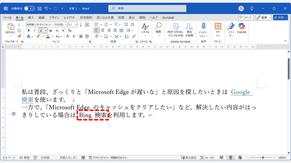Open the font name dropdown

pyautogui.click(x=66, y=25)
